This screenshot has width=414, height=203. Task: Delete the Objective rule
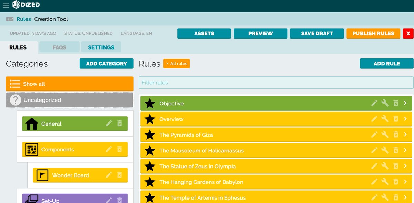pyautogui.click(x=396, y=103)
